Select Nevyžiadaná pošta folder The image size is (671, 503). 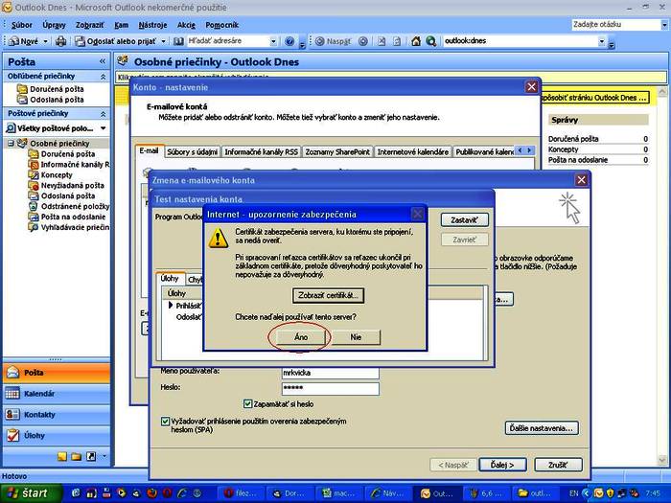click(x=66, y=185)
